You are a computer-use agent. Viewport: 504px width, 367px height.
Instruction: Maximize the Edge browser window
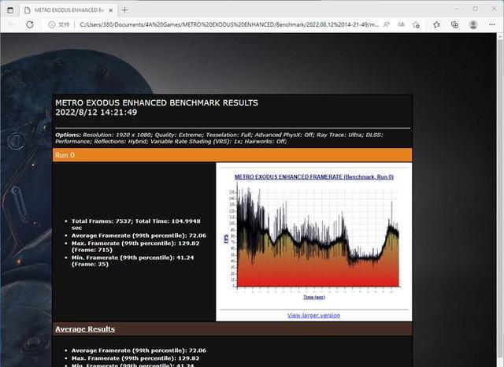click(476, 9)
